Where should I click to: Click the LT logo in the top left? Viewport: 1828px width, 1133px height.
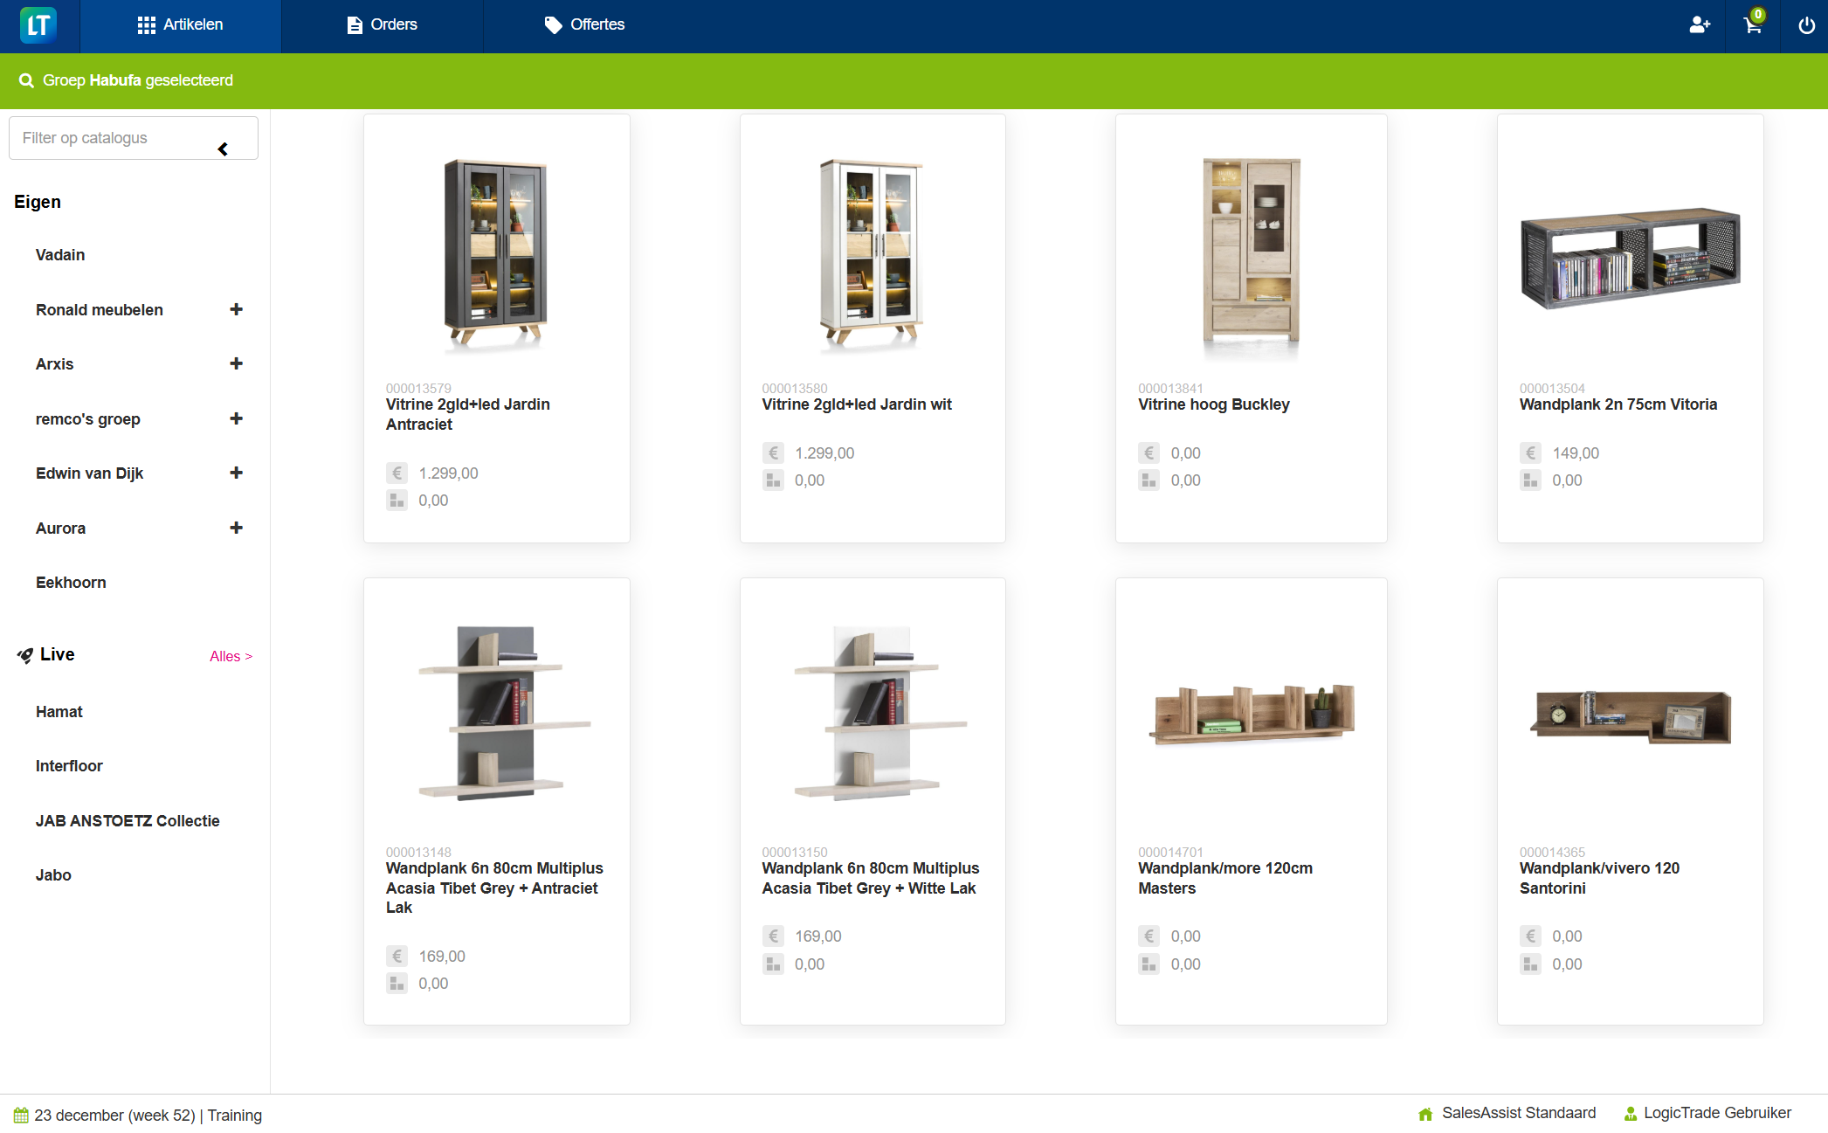click(37, 24)
